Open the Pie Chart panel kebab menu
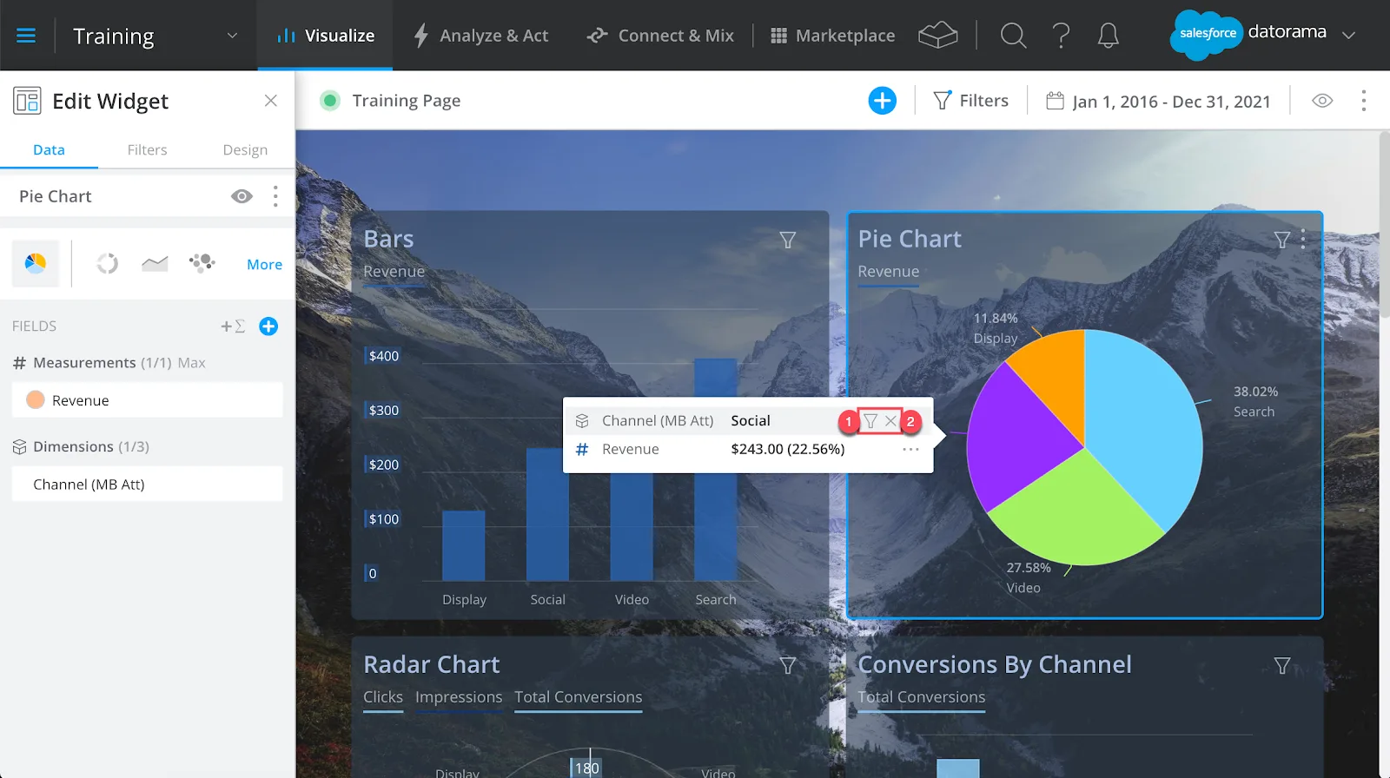Screen dimensions: 1390x778 [275, 196]
